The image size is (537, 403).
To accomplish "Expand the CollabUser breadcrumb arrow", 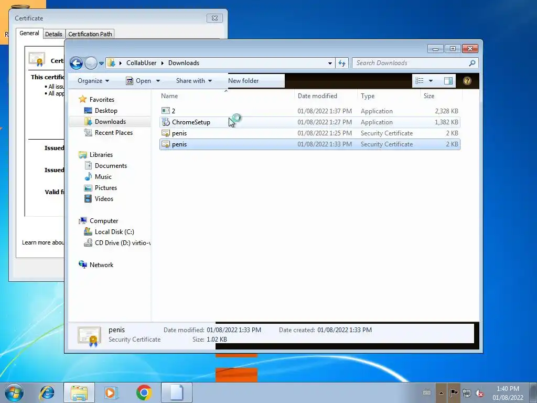I will (163, 63).
